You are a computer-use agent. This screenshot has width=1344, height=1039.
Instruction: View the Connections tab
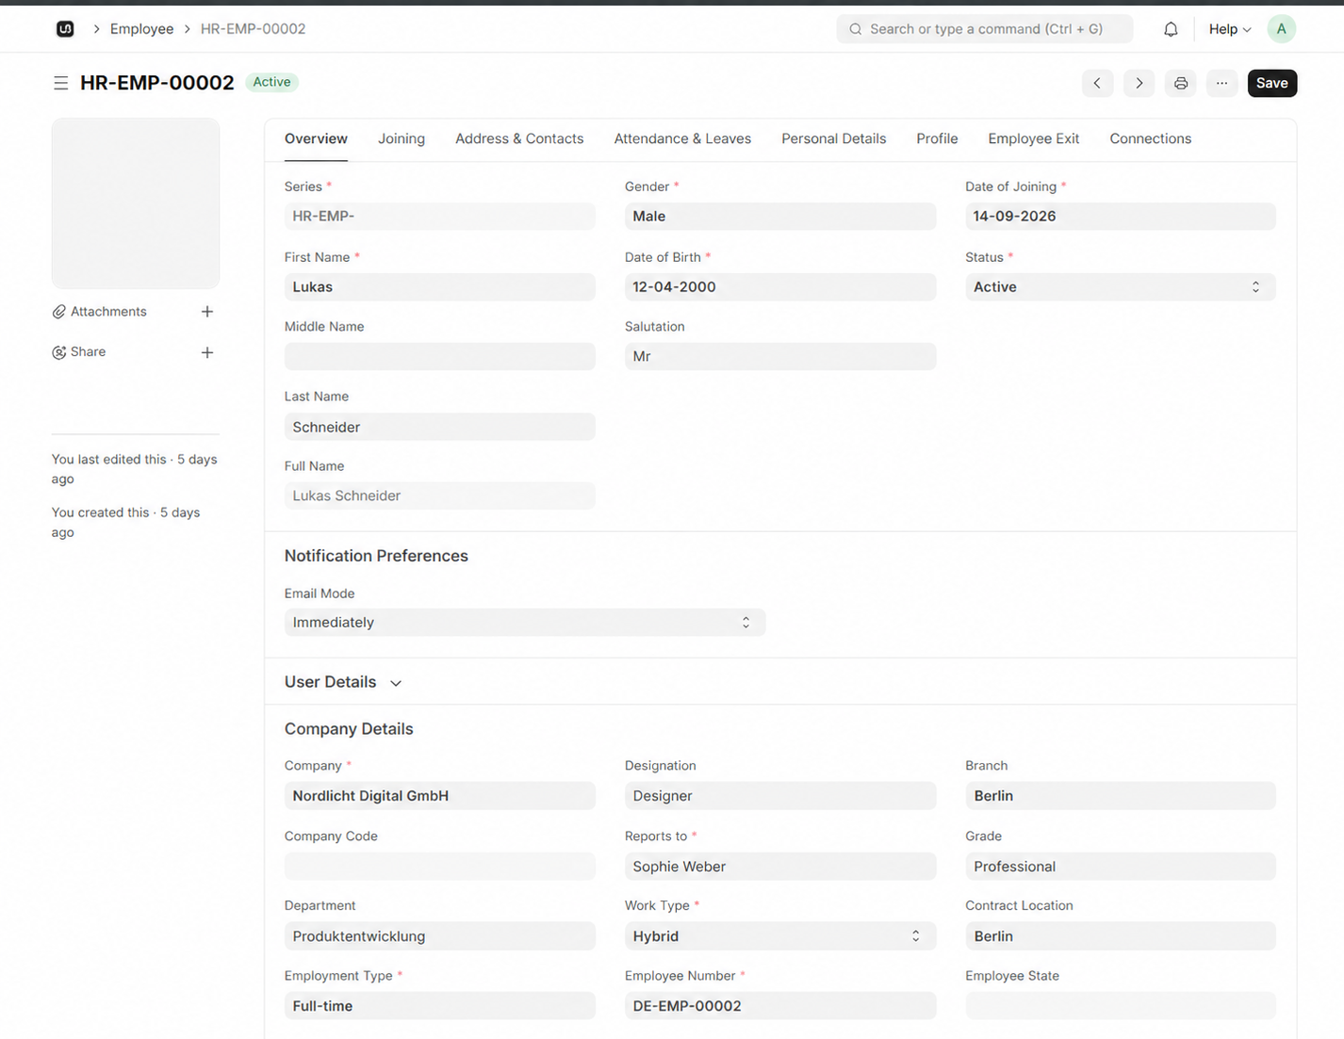[x=1151, y=138]
